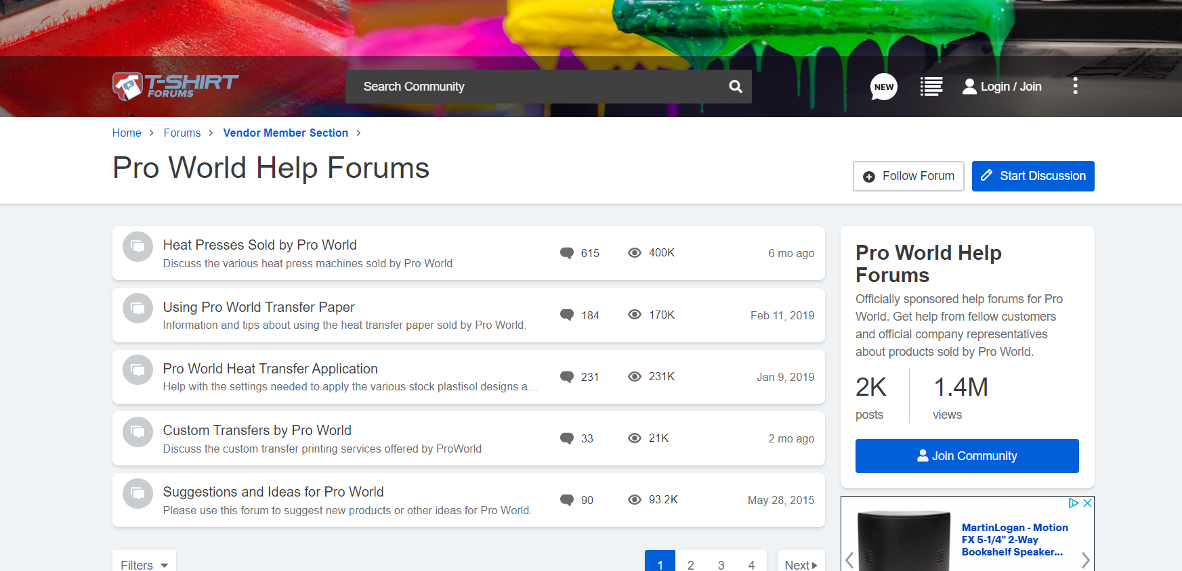Image resolution: width=1182 pixels, height=571 pixels.
Task: Click the user icon beside Login / Join
Action: pos(969,87)
